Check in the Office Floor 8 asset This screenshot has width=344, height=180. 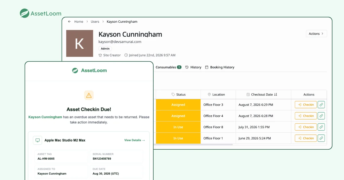point(306,127)
